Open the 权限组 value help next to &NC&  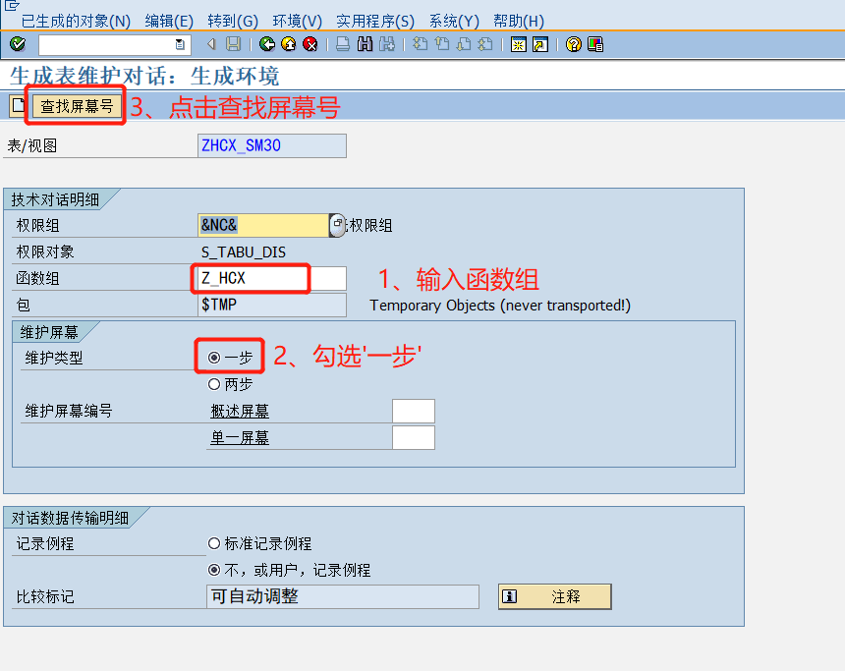(336, 225)
